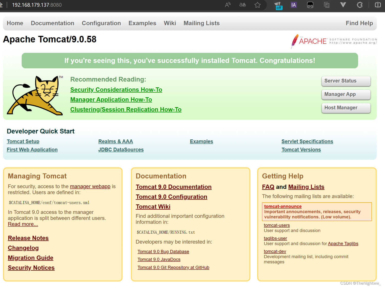Open Clustering/Session Replication How-To link
385x288 pixels.
126,109
